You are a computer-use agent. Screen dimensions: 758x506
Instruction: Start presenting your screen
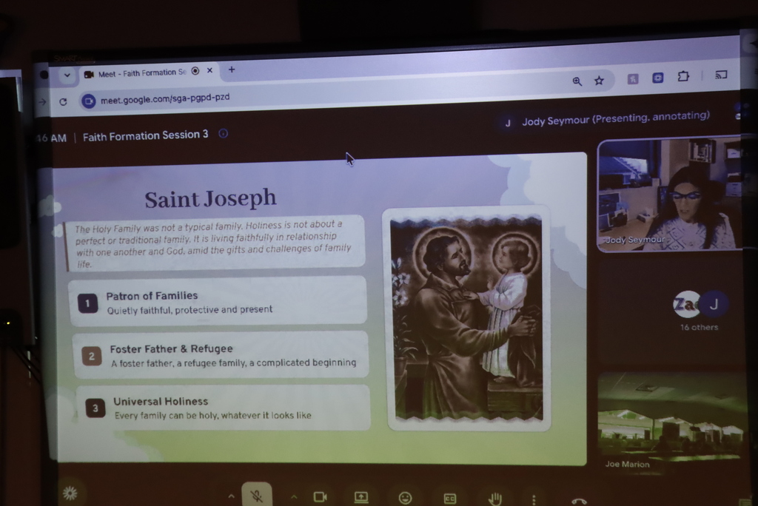click(x=361, y=497)
